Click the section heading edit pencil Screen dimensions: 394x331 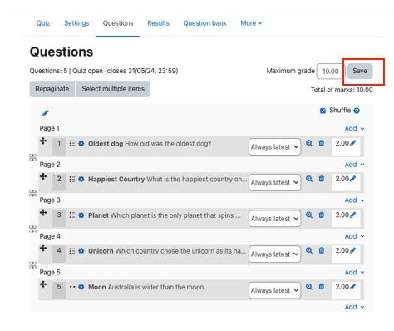46,113
